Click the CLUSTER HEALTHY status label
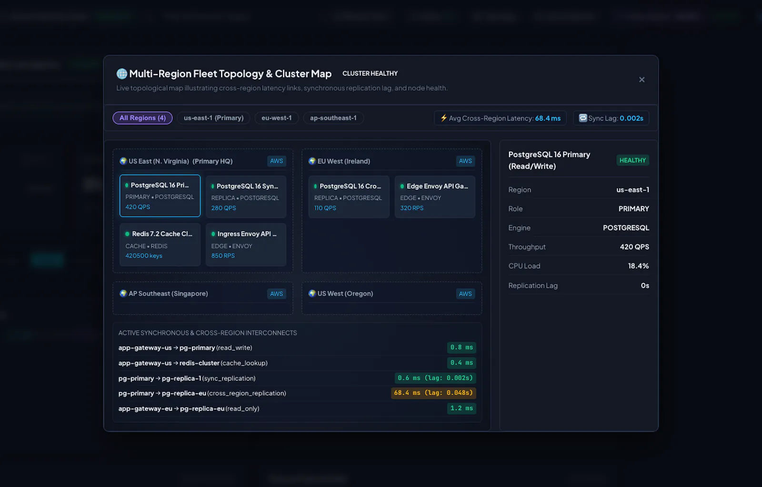This screenshot has height=487, width=762. [x=370, y=73]
